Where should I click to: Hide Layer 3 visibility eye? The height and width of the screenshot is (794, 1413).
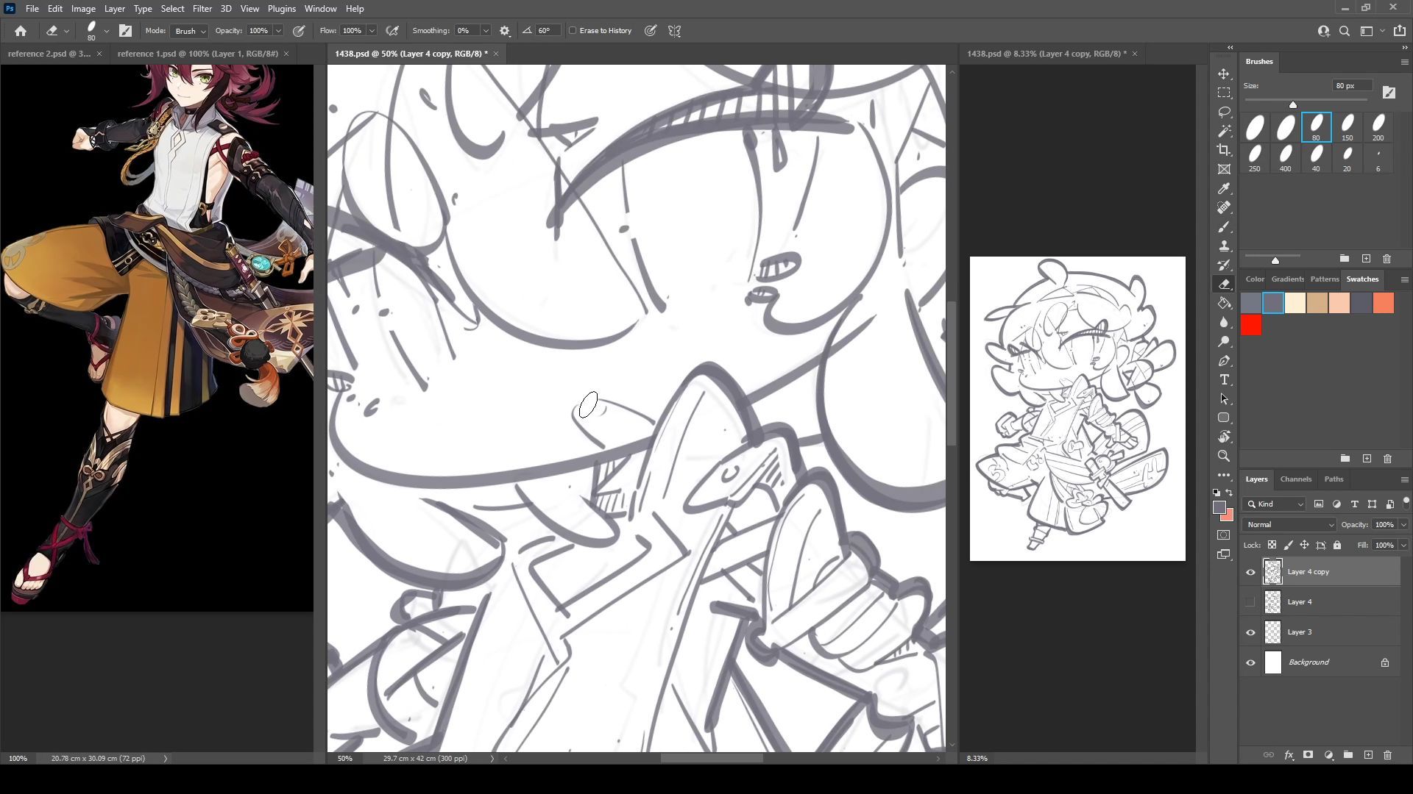[1250, 632]
